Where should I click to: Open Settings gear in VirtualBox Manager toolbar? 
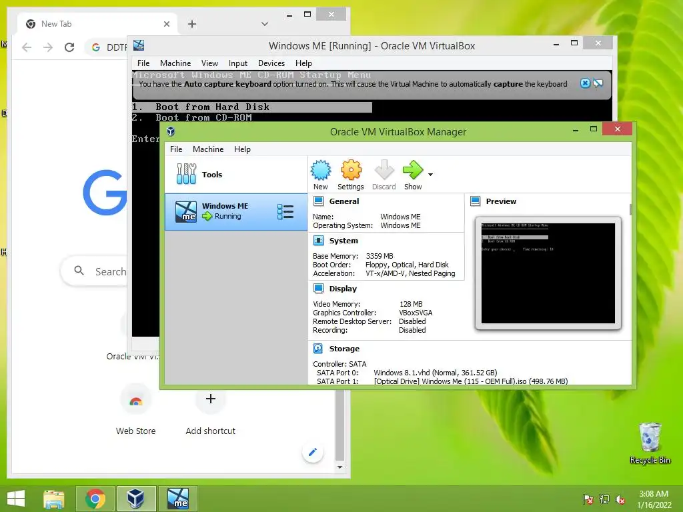pos(351,170)
